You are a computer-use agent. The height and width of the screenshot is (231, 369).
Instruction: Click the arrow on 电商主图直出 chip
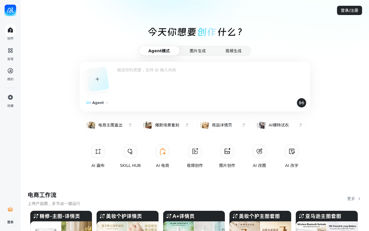pyautogui.click(x=130, y=125)
